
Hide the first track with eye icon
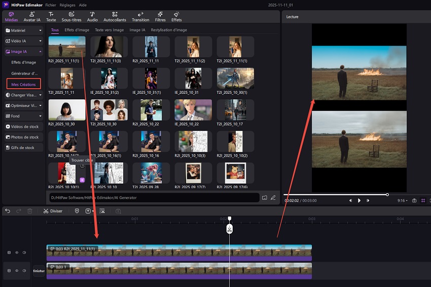point(16,252)
